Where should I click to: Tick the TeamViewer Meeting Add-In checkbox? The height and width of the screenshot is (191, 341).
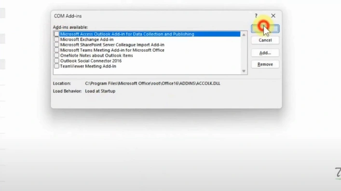click(56, 66)
